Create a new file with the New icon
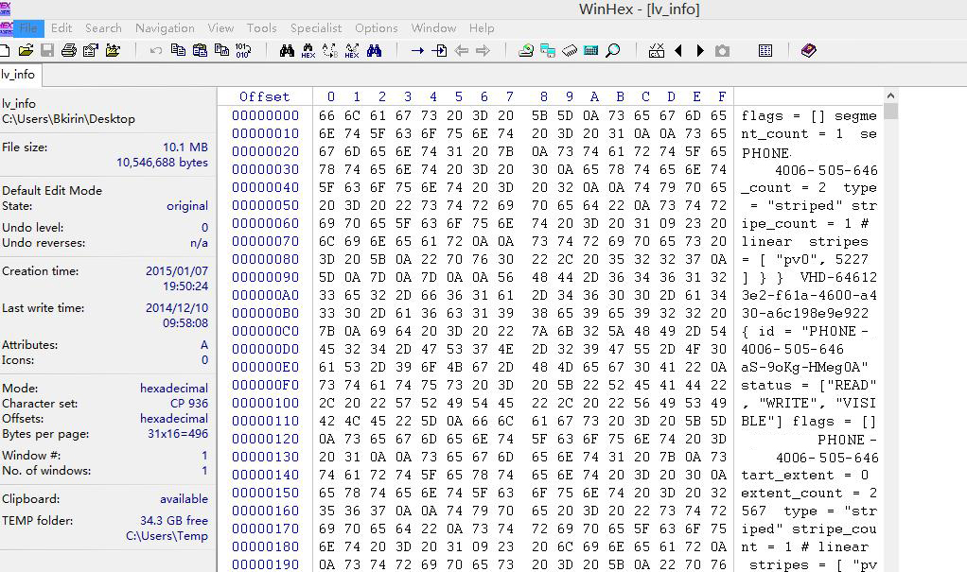The image size is (967, 572). click(4, 50)
